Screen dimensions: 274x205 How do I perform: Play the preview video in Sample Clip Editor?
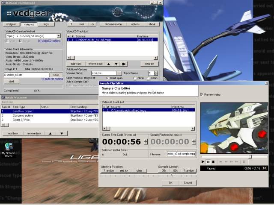[203, 162]
